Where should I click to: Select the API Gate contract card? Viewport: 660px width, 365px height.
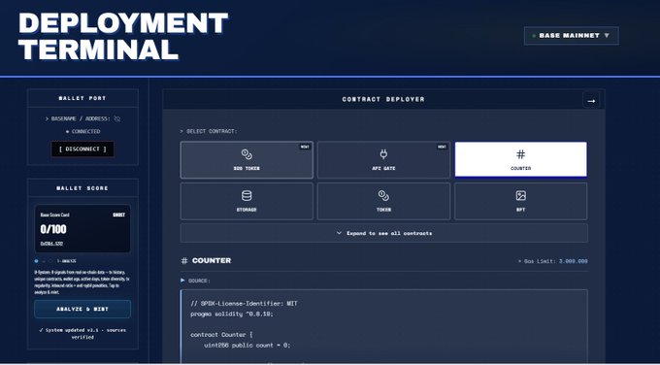pos(383,160)
